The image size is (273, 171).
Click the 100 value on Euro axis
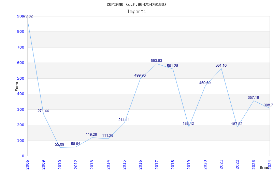tap(20, 141)
